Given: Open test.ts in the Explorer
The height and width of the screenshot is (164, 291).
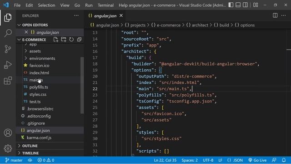Looking at the screenshot, I should point(50,102).
